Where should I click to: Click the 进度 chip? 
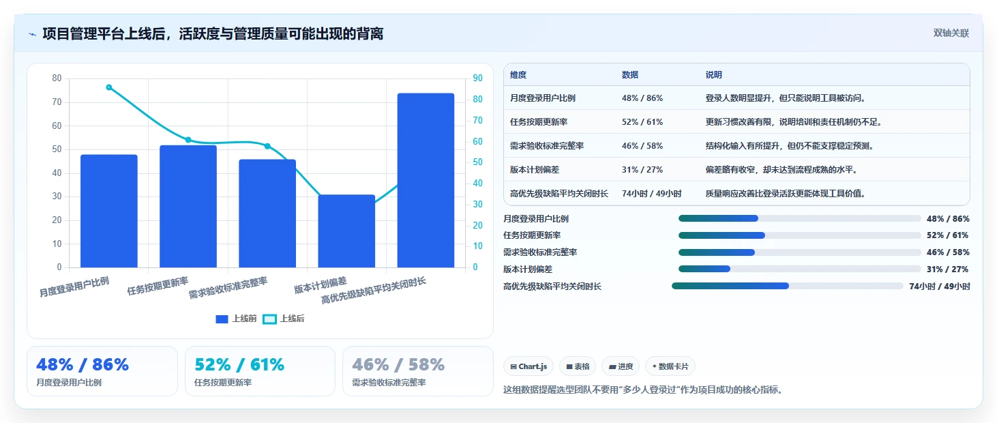621,366
